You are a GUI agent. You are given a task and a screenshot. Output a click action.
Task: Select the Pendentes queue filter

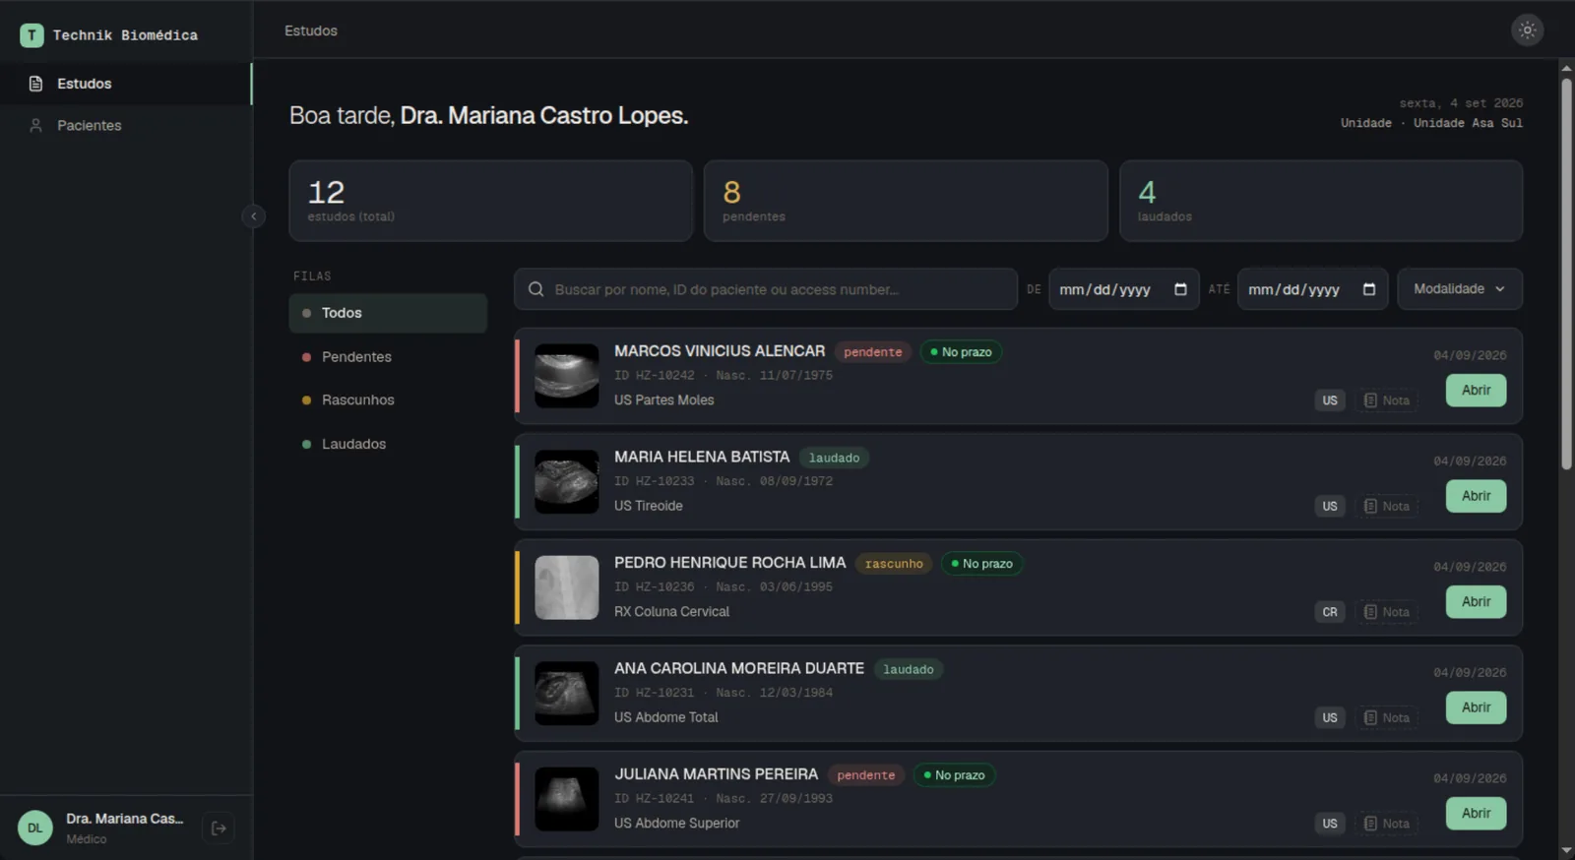[388, 357]
